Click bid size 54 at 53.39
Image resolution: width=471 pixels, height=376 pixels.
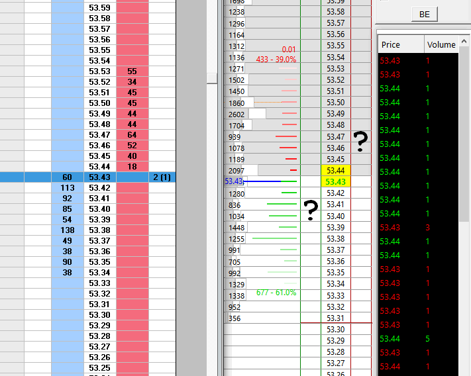click(x=68, y=220)
